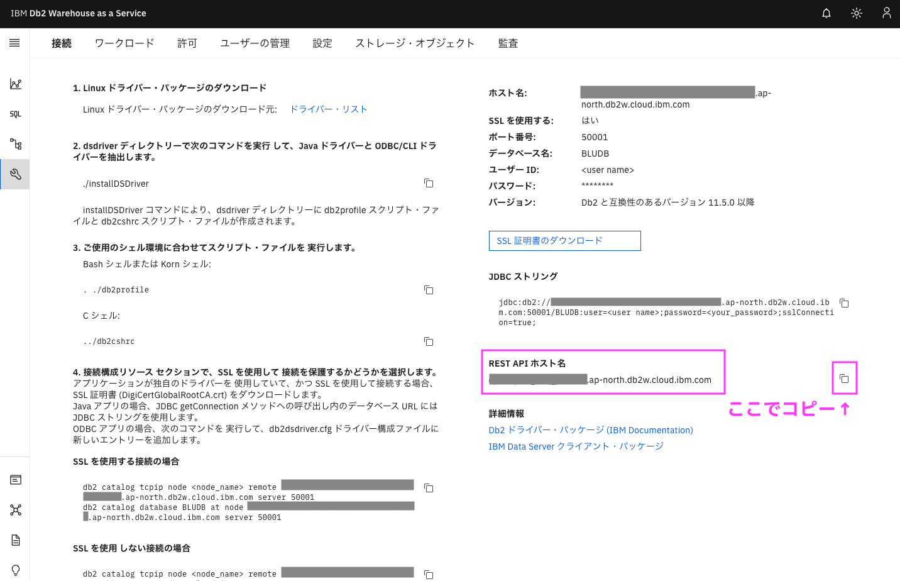Click the SSL を使用する接続の場合 heading
Screen dimensions: 900x581
(126, 462)
